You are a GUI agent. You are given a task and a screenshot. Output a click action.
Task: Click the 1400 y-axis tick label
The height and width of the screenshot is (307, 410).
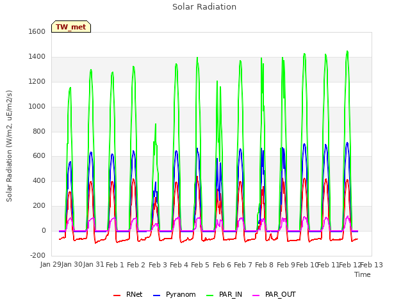37,57
